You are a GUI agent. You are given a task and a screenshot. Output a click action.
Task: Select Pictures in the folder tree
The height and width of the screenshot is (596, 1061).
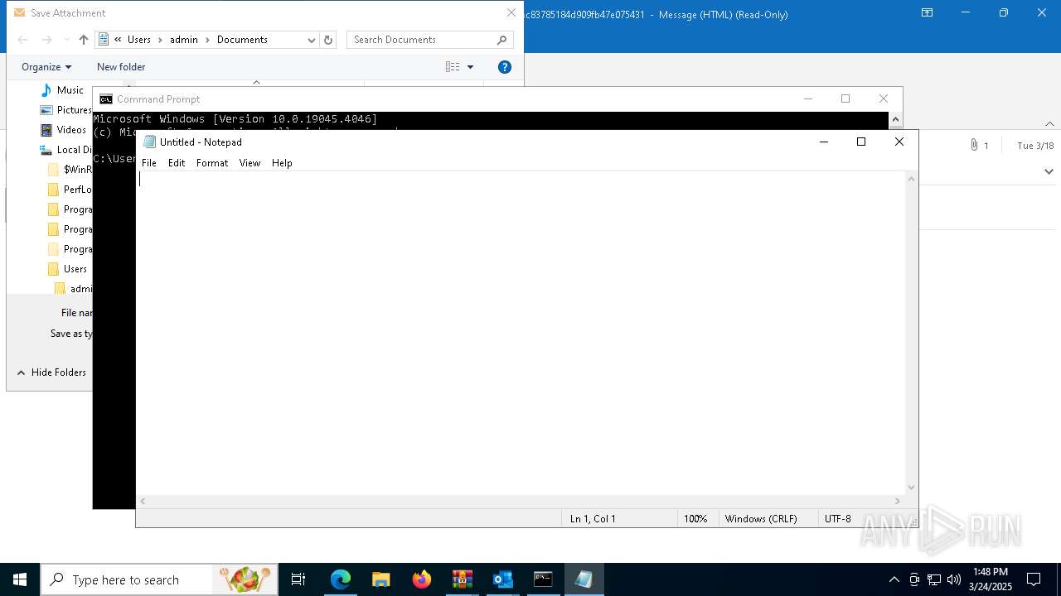coord(66,110)
